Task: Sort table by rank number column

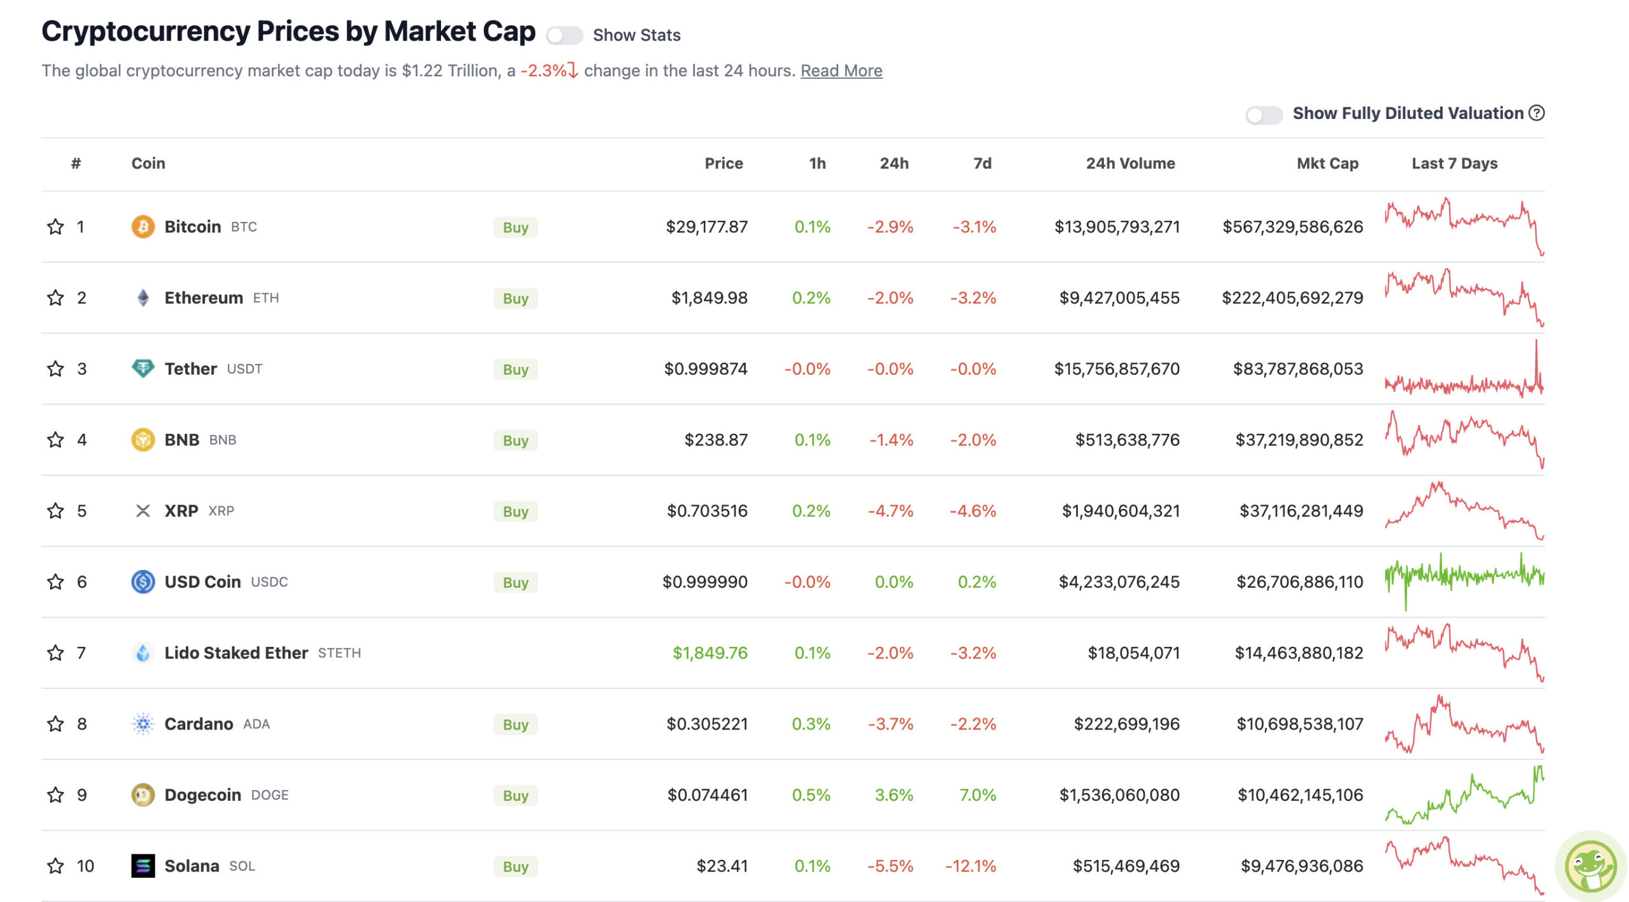Action: click(x=76, y=163)
